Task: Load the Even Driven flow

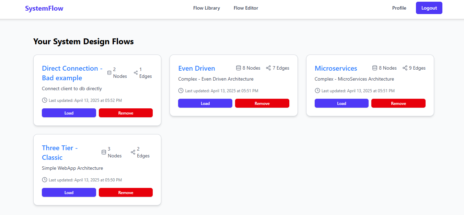Action: coord(205,103)
